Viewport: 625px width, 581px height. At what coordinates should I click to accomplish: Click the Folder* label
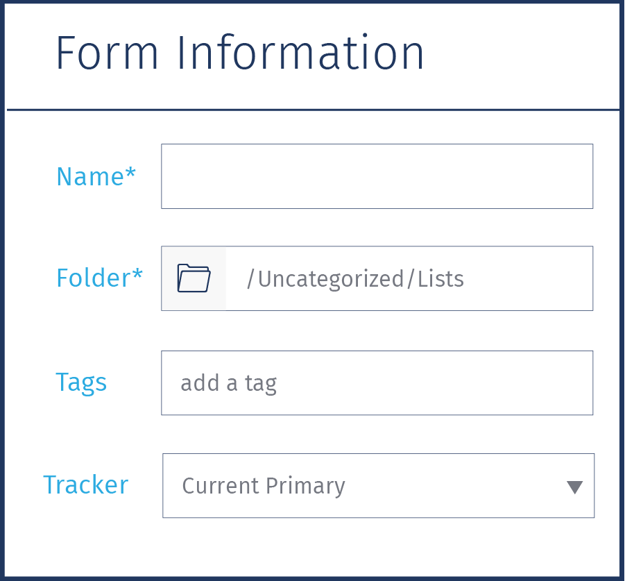coord(99,278)
